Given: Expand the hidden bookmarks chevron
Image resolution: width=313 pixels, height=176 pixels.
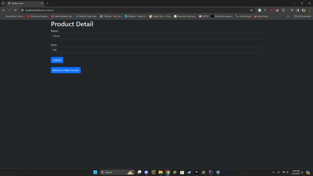Looking at the screenshot, I should 288,16.
